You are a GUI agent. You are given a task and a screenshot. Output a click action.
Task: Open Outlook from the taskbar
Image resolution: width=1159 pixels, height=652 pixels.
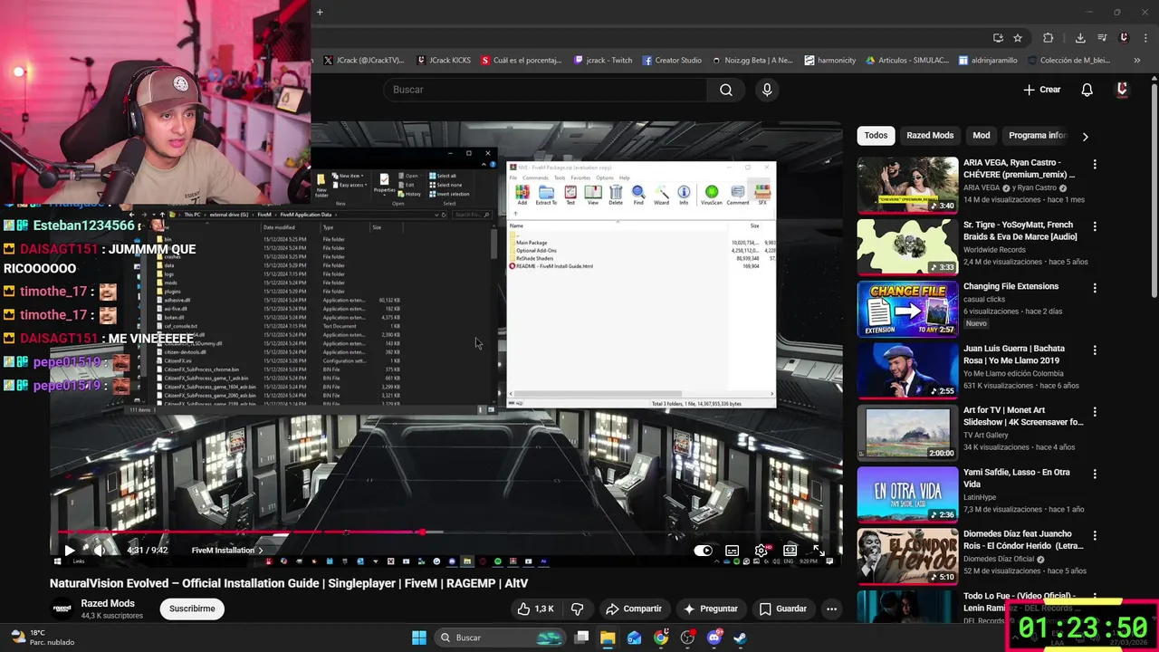pos(634,638)
